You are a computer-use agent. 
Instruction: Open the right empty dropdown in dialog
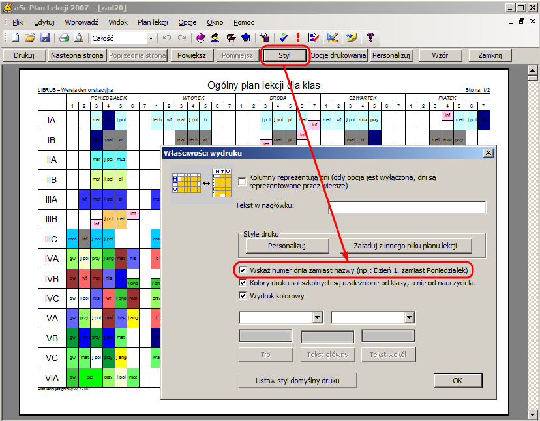point(409,317)
